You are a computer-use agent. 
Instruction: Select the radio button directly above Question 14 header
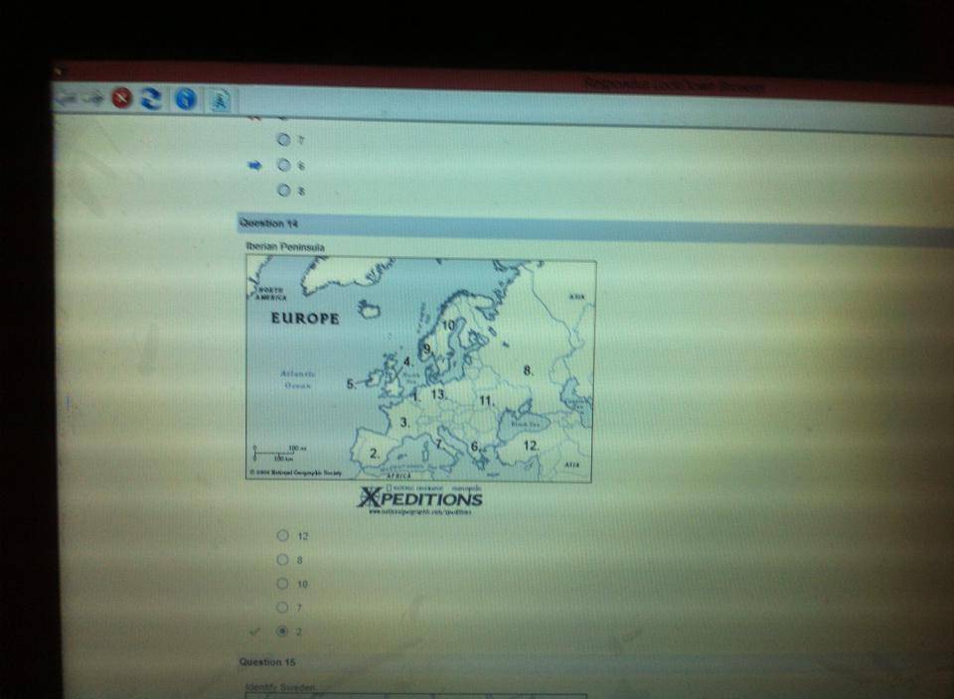284,191
